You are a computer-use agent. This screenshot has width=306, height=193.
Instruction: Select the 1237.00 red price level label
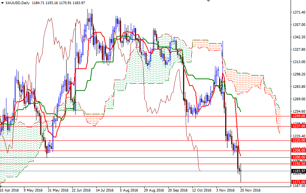[298, 126]
